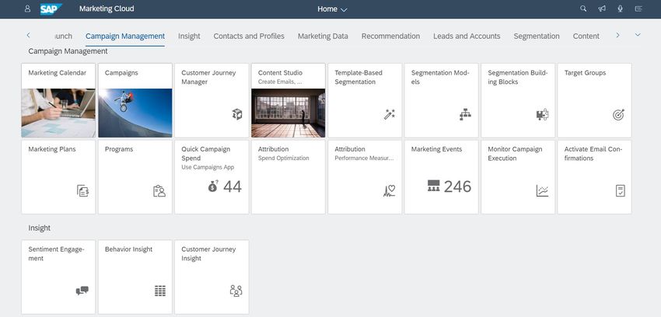Go to the Content tab
This screenshot has width=661, height=317.
point(586,37)
